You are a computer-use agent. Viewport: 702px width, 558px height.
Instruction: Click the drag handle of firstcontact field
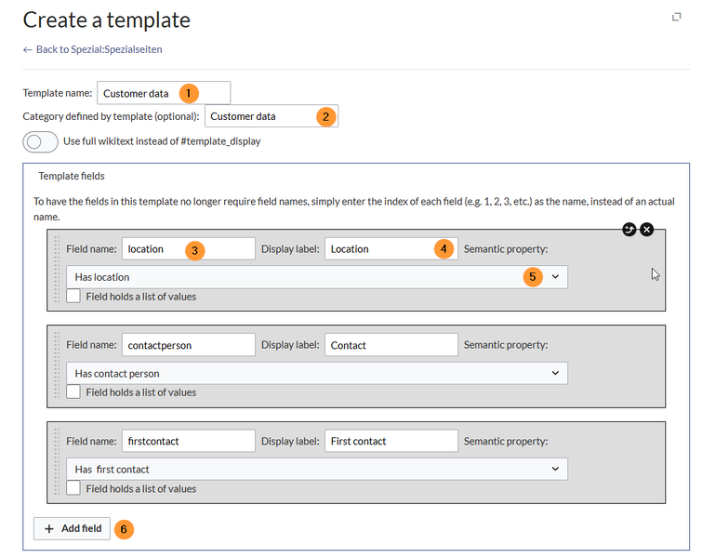tap(56, 462)
